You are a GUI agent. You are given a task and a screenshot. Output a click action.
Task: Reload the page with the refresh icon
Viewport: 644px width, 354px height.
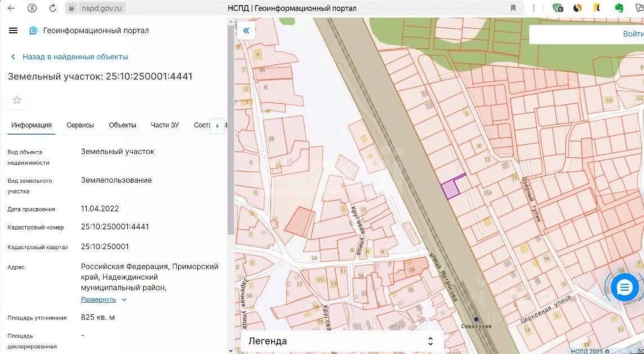(x=52, y=8)
